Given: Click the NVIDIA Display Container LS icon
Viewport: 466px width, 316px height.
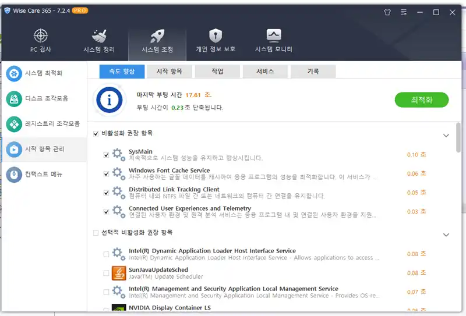Looking at the screenshot, I should click(x=119, y=307).
